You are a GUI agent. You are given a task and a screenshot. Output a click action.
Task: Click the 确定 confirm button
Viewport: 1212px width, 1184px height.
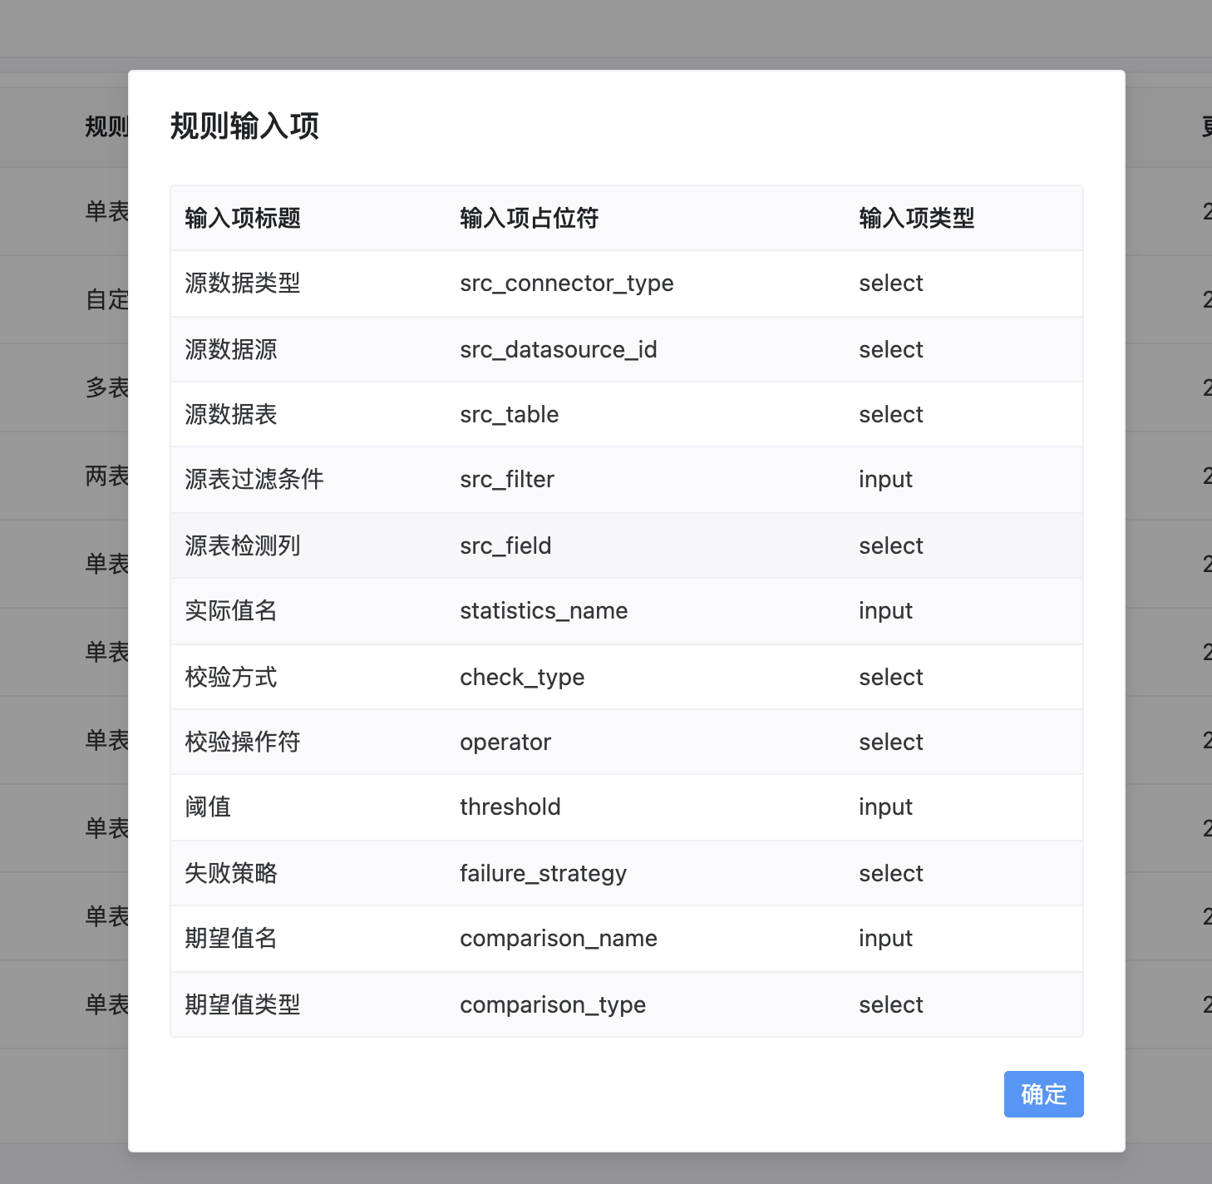tap(1043, 1093)
